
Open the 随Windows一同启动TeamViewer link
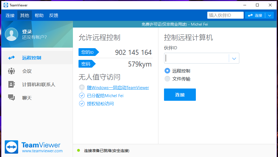point(118,88)
